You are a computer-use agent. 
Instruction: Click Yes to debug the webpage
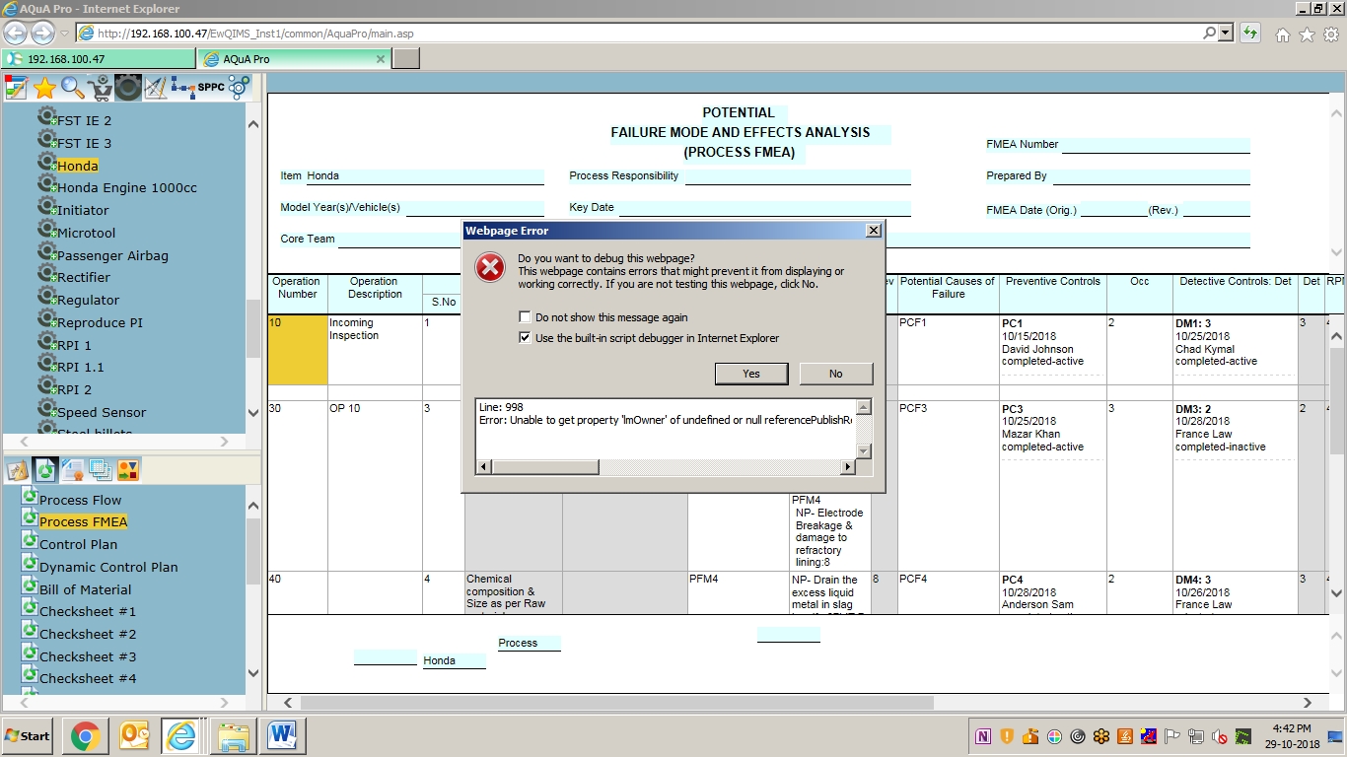tap(751, 374)
